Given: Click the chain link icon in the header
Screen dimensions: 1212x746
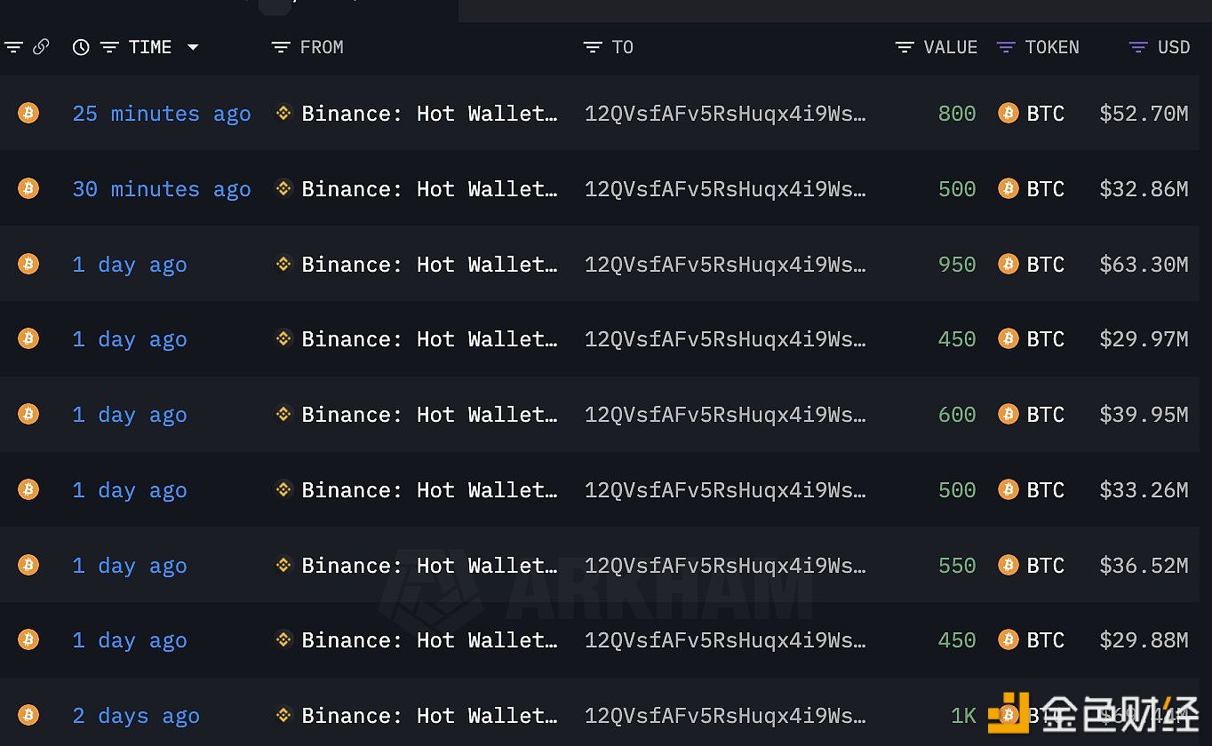Looking at the screenshot, I should (41, 47).
